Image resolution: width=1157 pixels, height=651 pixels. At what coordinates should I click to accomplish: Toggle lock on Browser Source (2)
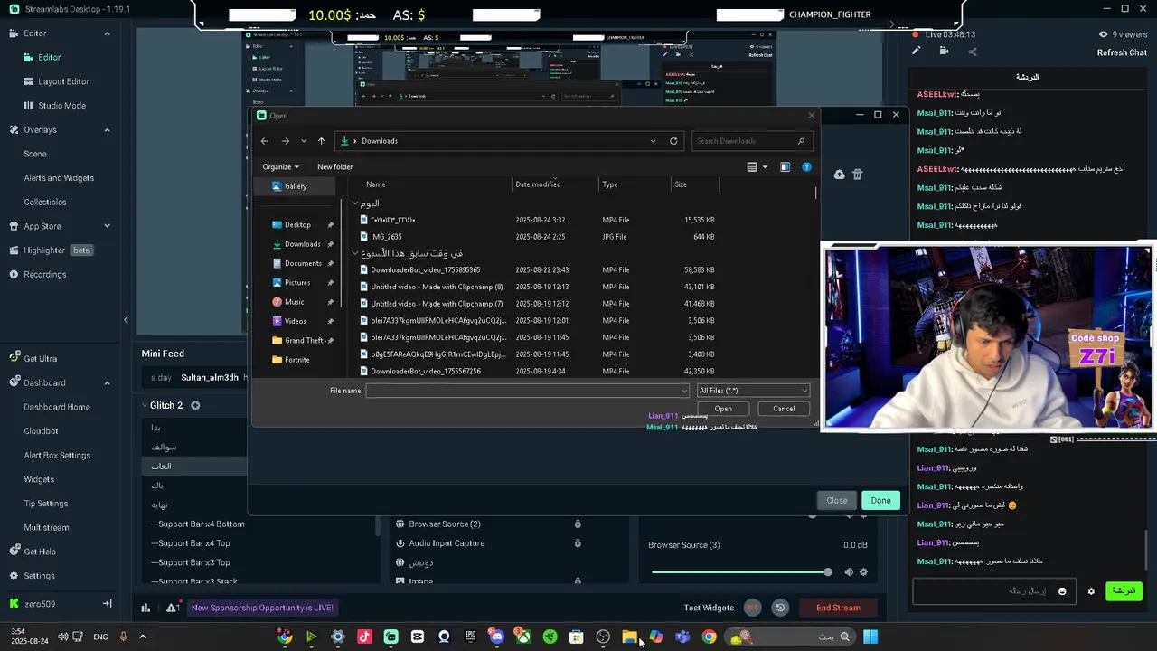click(578, 524)
